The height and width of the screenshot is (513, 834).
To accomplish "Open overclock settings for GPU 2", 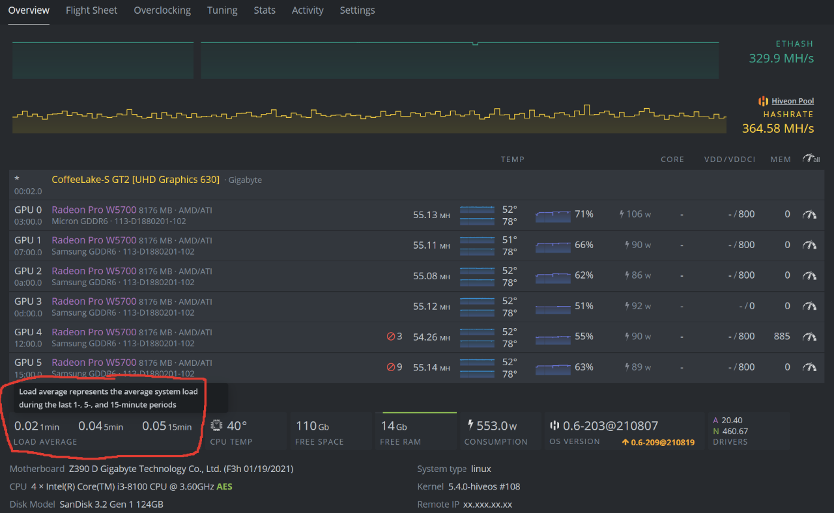I will [x=809, y=275].
